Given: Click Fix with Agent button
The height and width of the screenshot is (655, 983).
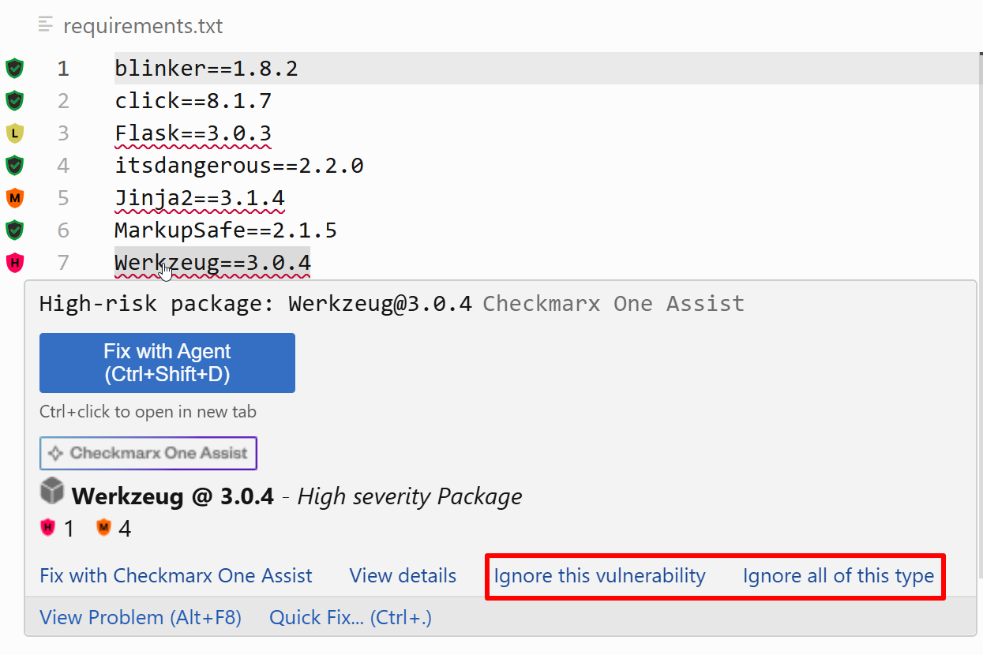Looking at the screenshot, I should (x=167, y=363).
